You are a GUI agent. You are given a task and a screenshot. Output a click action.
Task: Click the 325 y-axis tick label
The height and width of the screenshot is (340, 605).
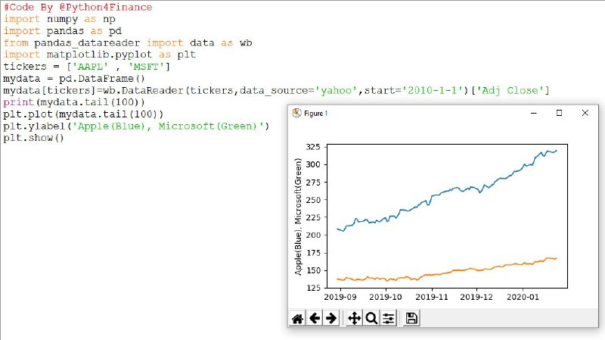[313, 147]
